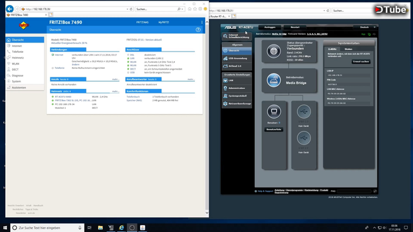The image size is (413, 232).
Task: Open the RT-AC87U device link in Heimnetz
Action: pos(63,97)
